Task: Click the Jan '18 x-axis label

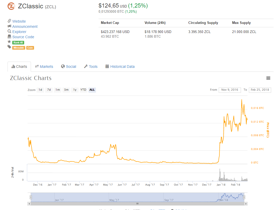Action: tap(221, 185)
